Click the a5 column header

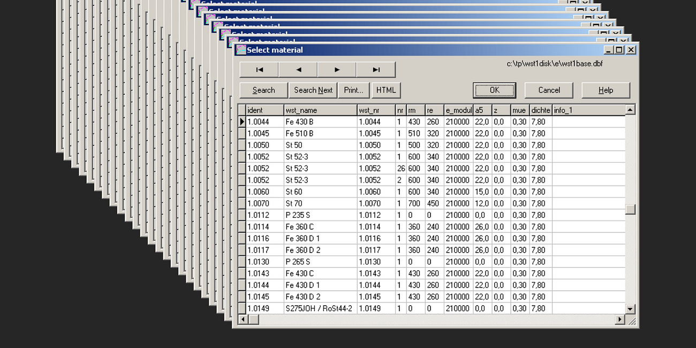(483, 110)
